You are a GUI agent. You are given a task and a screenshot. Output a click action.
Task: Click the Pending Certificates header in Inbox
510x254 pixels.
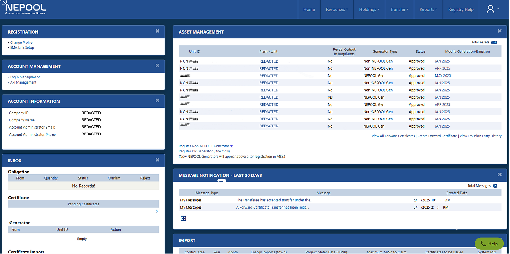tap(83, 204)
